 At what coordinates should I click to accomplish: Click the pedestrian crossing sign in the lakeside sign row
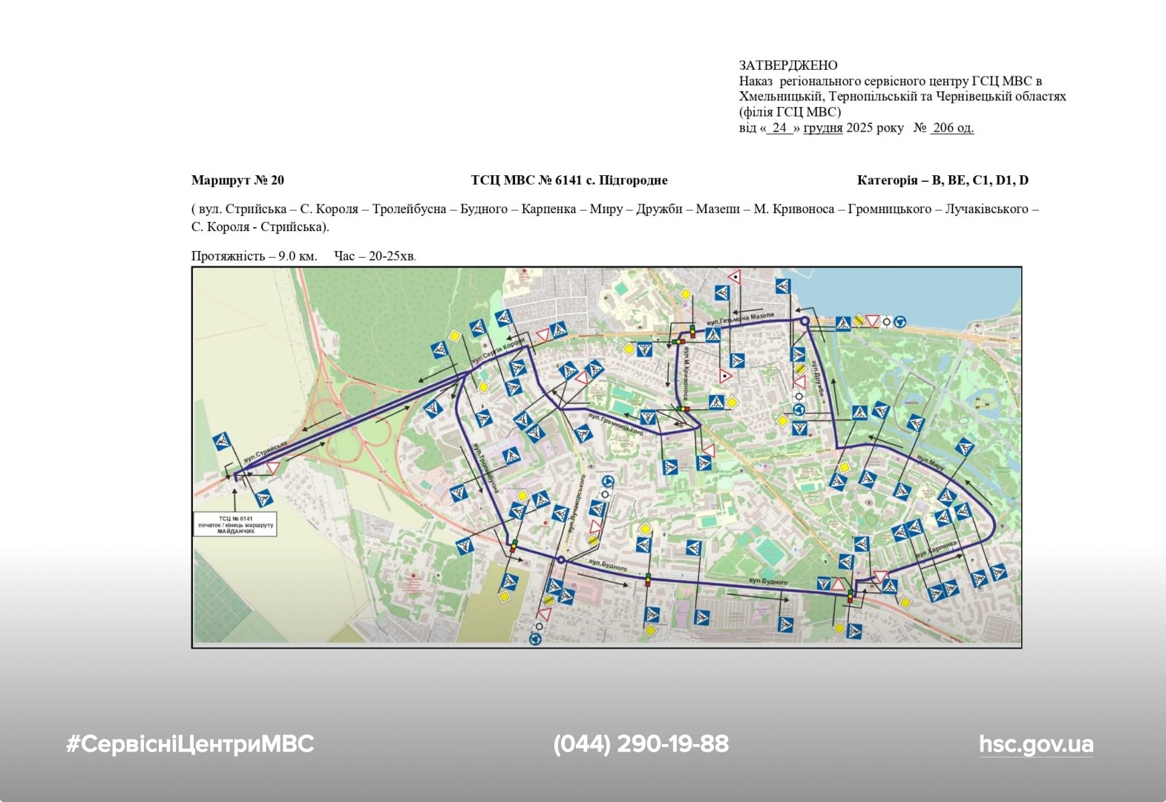843,323
